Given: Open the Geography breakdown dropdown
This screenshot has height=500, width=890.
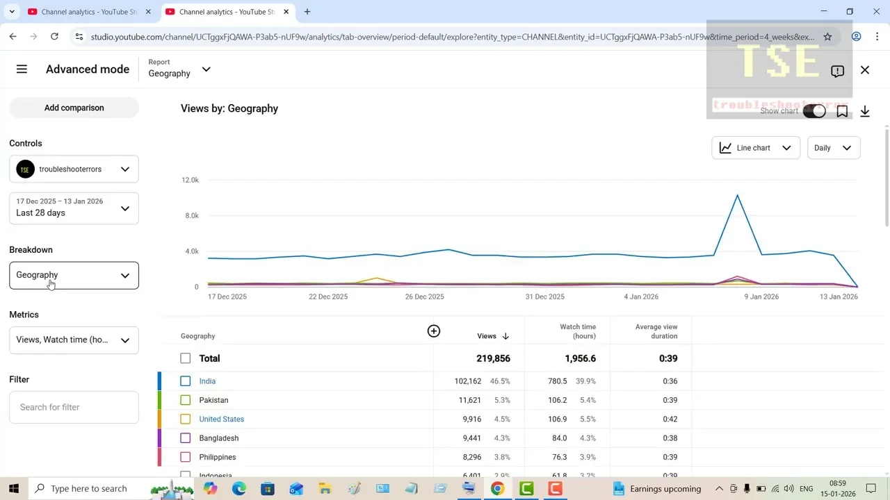Looking at the screenshot, I should 74,275.
